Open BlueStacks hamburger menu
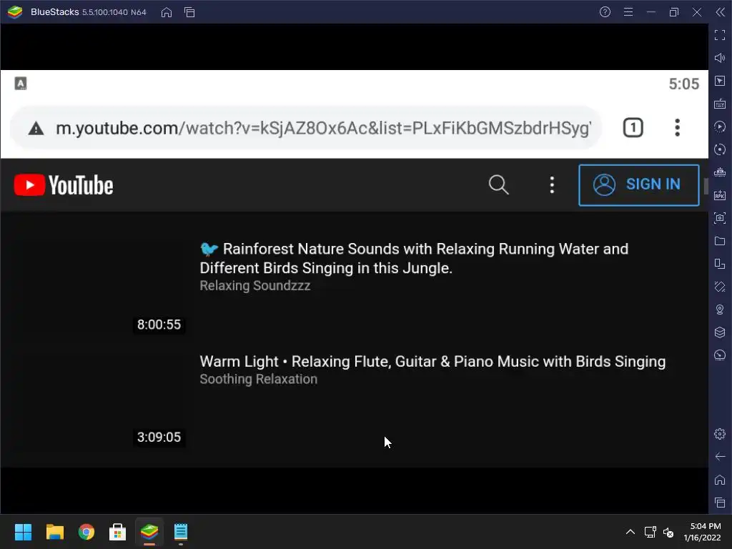 pyautogui.click(x=628, y=12)
